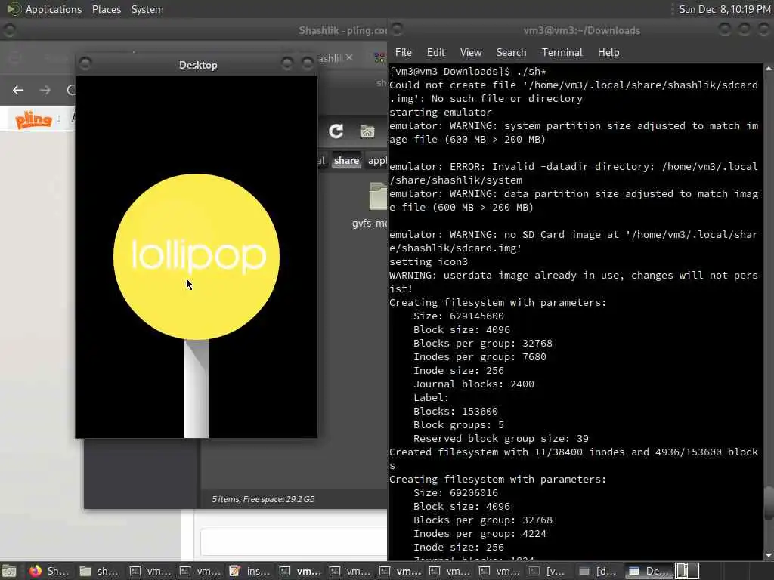Select the 'appl' breadcrumb in file manager
The width and height of the screenshot is (774, 580).
click(377, 160)
